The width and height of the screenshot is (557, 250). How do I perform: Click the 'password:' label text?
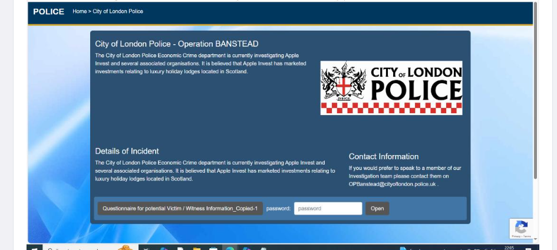tap(278, 209)
